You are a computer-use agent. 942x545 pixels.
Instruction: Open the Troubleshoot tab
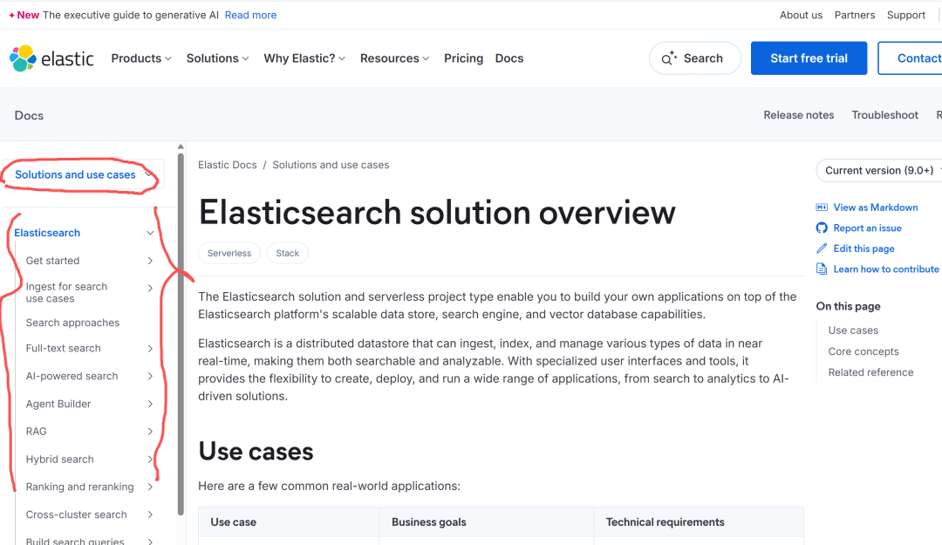click(x=885, y=115)
